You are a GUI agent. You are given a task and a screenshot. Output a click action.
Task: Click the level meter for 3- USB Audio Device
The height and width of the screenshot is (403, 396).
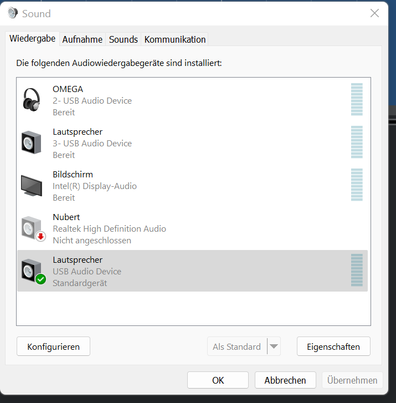(357, 142)
